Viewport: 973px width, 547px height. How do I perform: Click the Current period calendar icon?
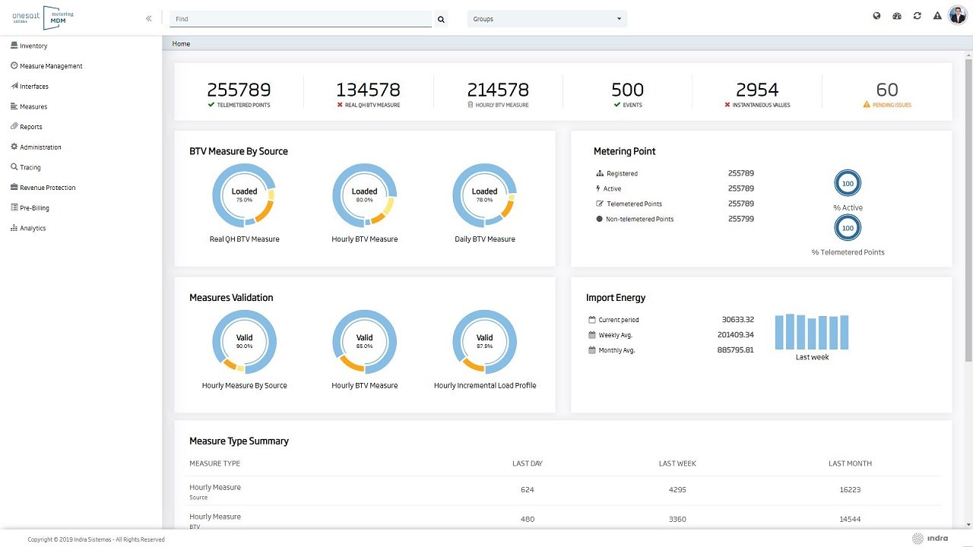point(592,320)
